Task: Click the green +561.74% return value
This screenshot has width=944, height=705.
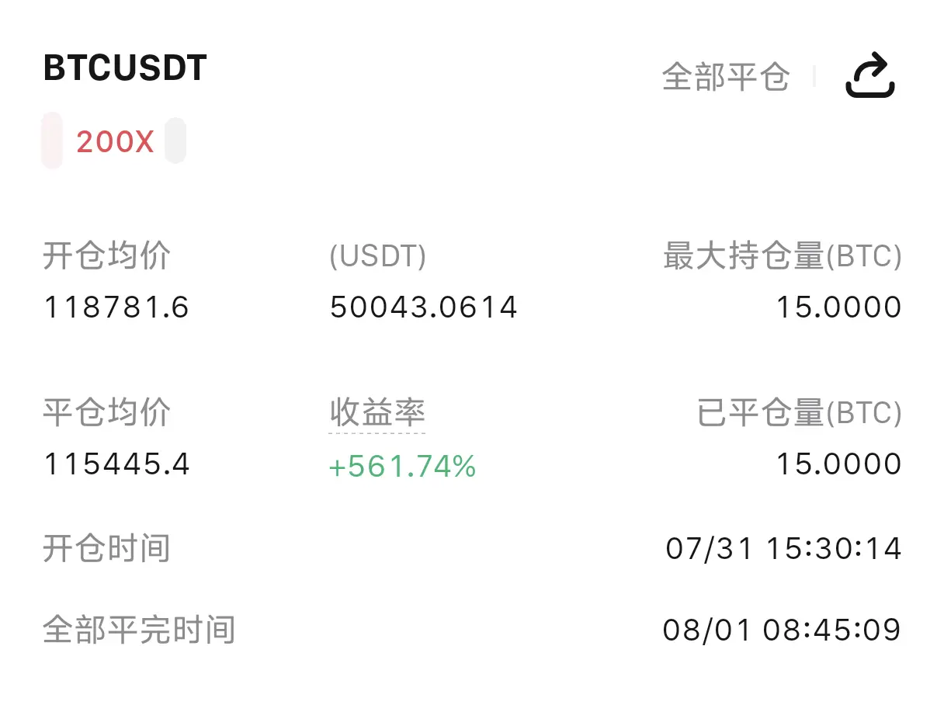Action: [x=402, y=467]
